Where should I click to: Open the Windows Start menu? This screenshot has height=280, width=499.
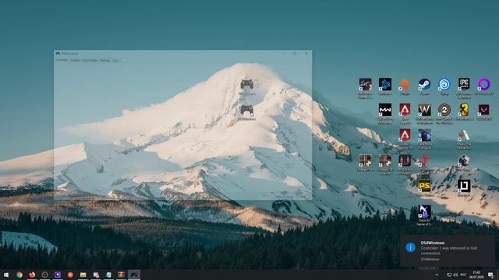click(6, 275)
